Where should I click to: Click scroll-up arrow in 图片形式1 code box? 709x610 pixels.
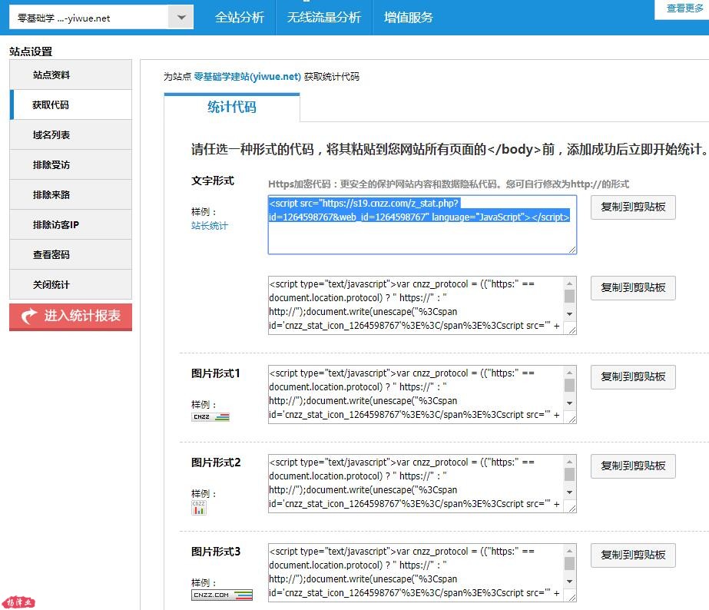570,373
